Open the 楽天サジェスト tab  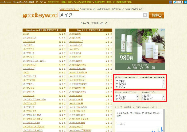pos(118,9)
